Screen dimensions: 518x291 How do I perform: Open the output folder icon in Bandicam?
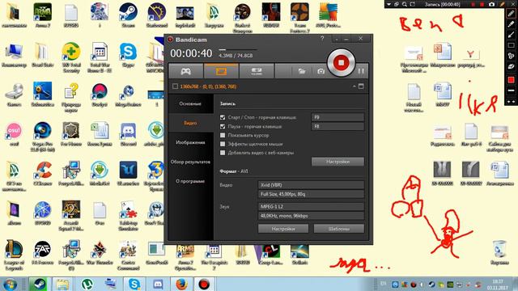[x=301, y=71]
